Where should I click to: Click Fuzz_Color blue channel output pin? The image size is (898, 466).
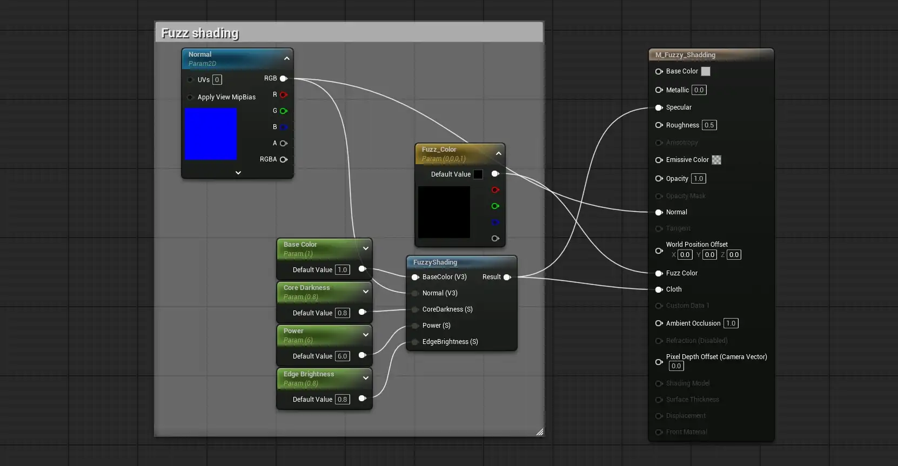pyautogui.click(x=495, y=222)
